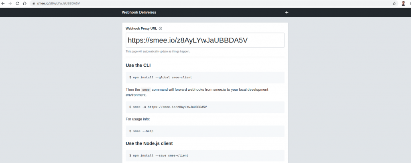Click the 'npm install --save smee-client' code block
411x163 pixels.
point(205,155)
